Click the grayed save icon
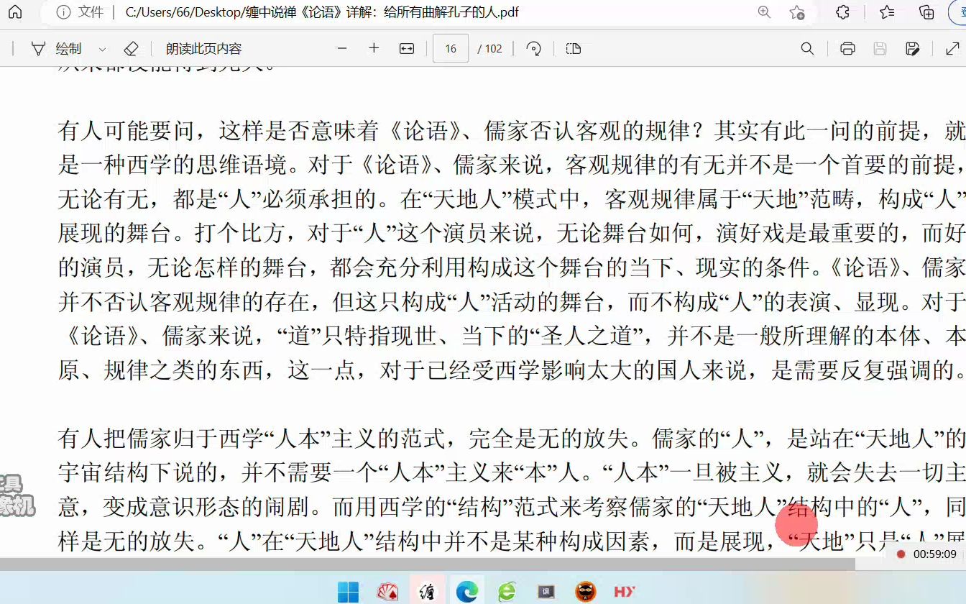 pyautogui.click(x=880, y=49)
